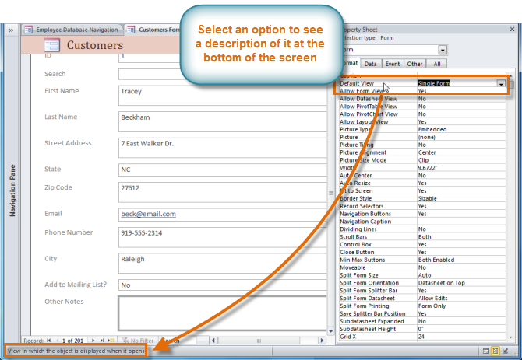Switch to the All tab in Property Sheet
The image size is (522, 360).
437,64
